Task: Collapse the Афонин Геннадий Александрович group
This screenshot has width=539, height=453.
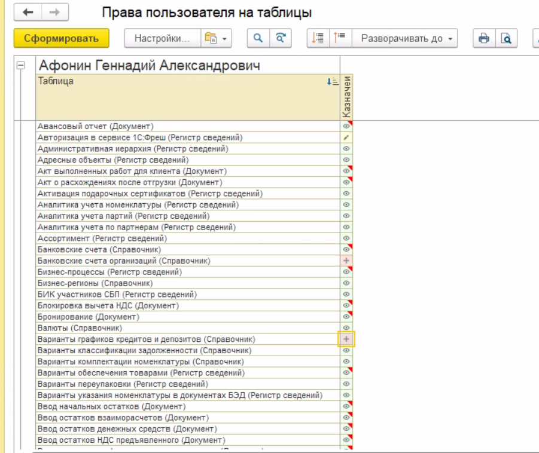Action: coord(22,66)
